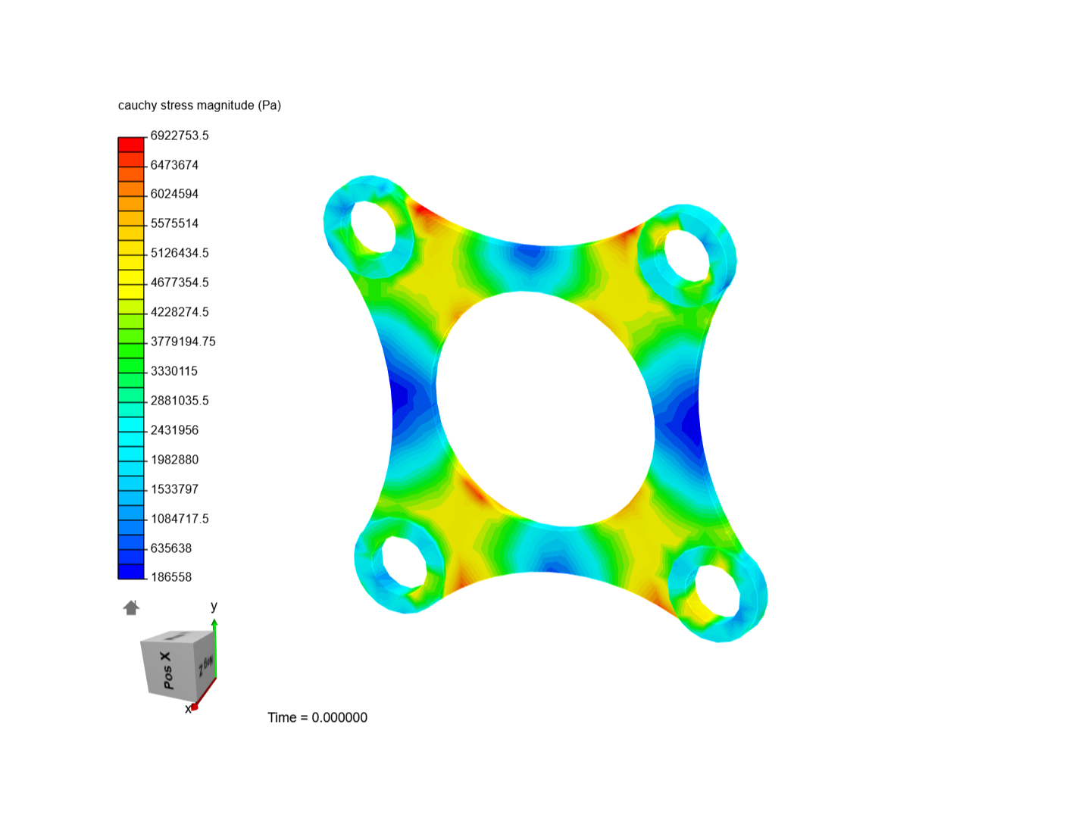Select legend value 2431956
Viewport: 1091px width, 818px height.
(x=174, y=430)
